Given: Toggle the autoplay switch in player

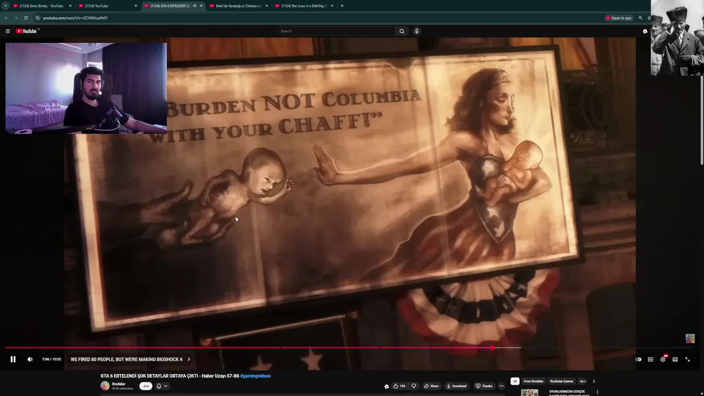Looking at the screenshot, I should click(x=638, y=359).
